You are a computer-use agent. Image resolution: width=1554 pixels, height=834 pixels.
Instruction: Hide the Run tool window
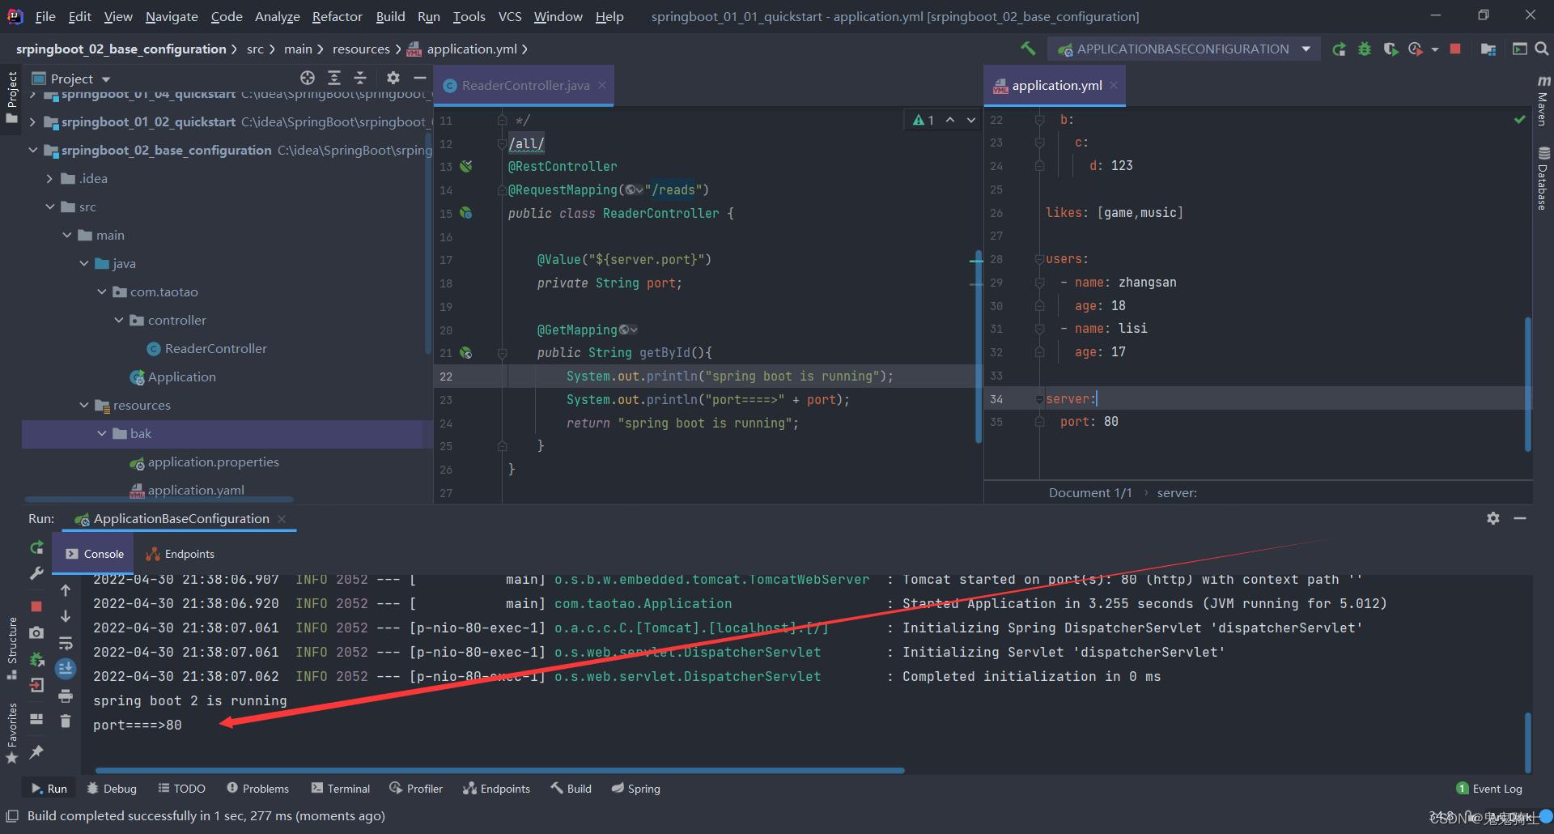click(1520, 518)
